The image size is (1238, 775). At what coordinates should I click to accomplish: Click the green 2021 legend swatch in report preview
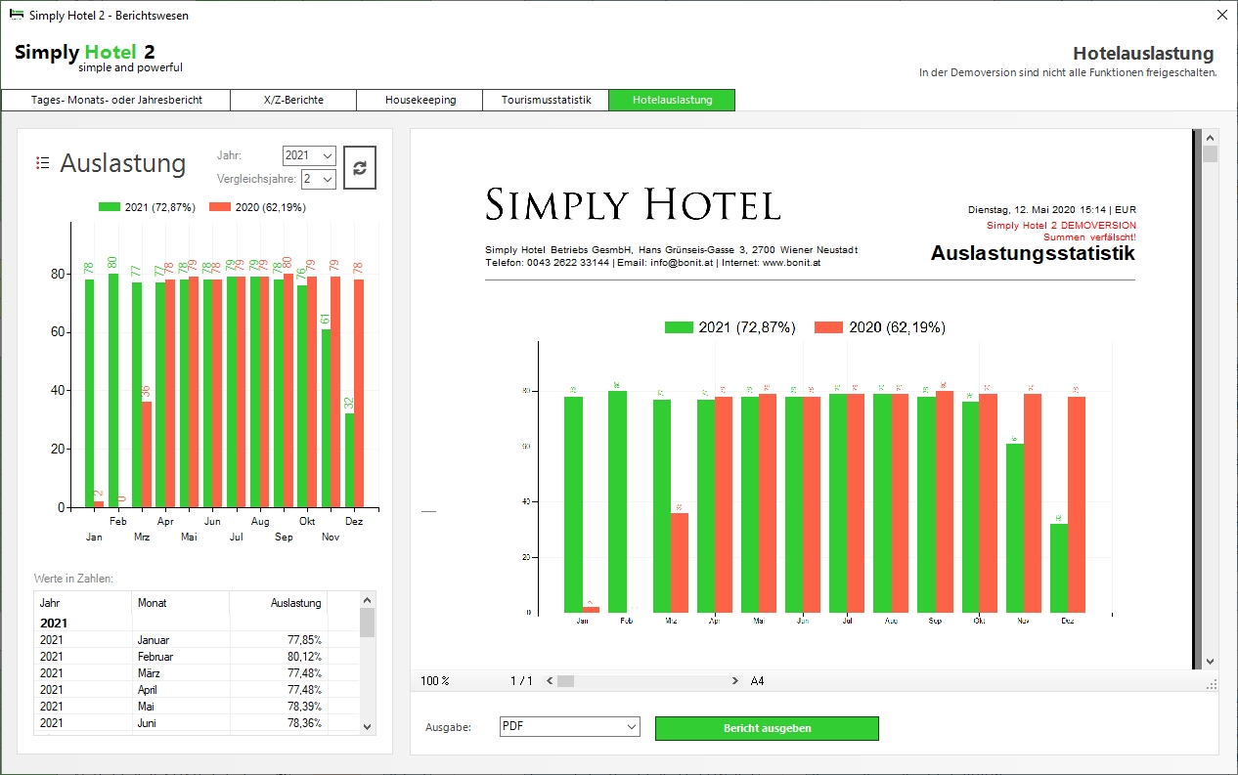[679, 327]
